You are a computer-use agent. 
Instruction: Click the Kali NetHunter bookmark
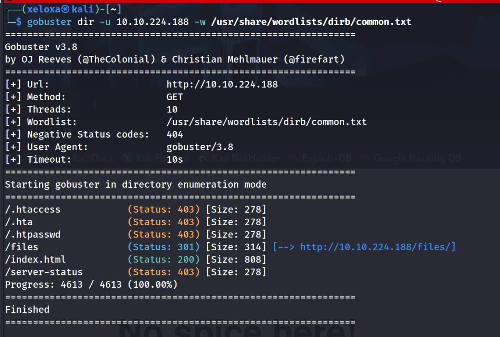click(246, 158)
